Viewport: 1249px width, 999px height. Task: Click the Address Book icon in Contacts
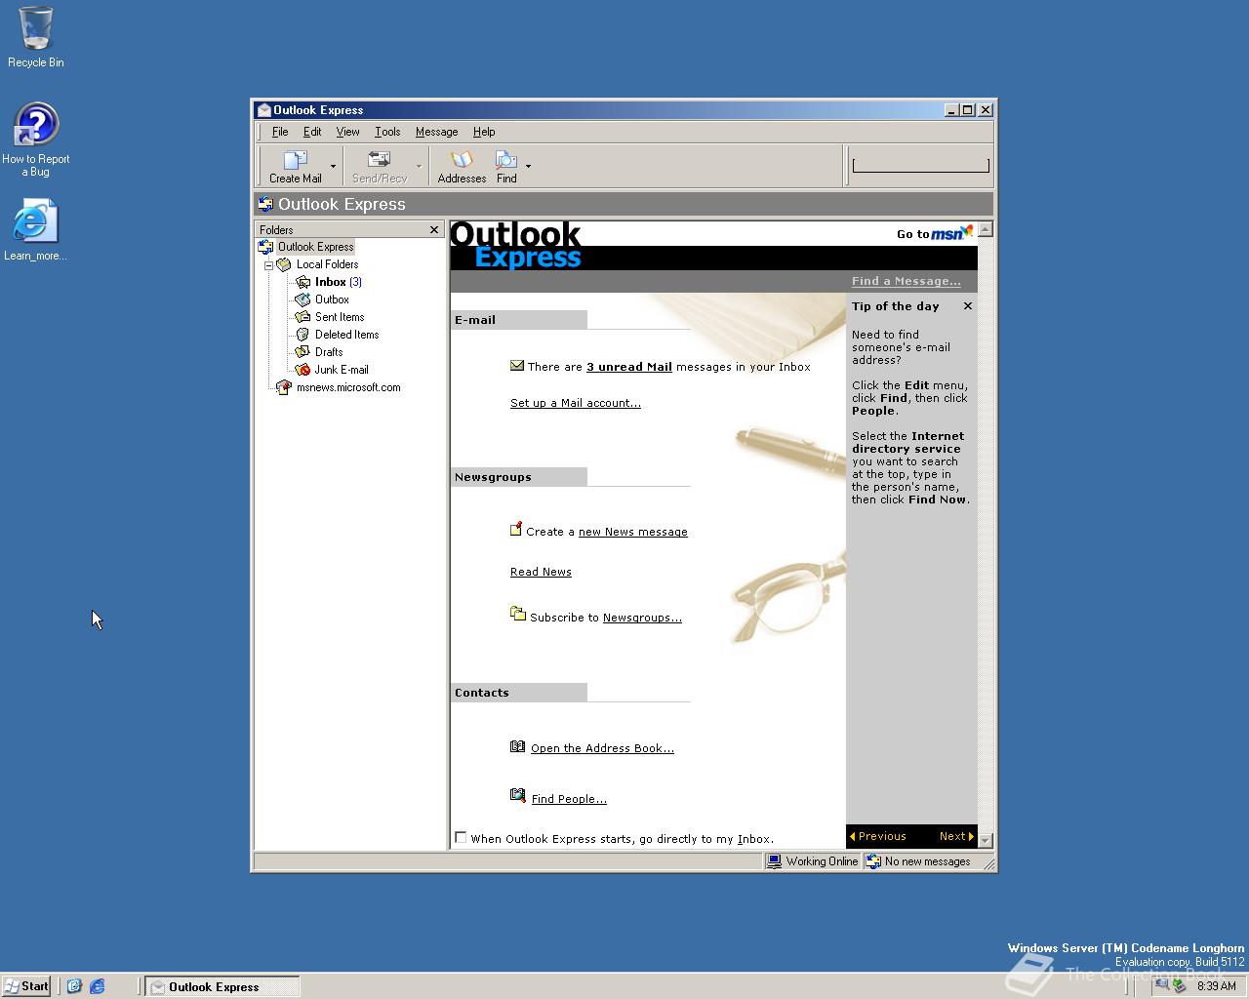(518, 746)
